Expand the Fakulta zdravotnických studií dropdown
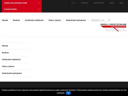The image size is (128, 96). (22, 3)
